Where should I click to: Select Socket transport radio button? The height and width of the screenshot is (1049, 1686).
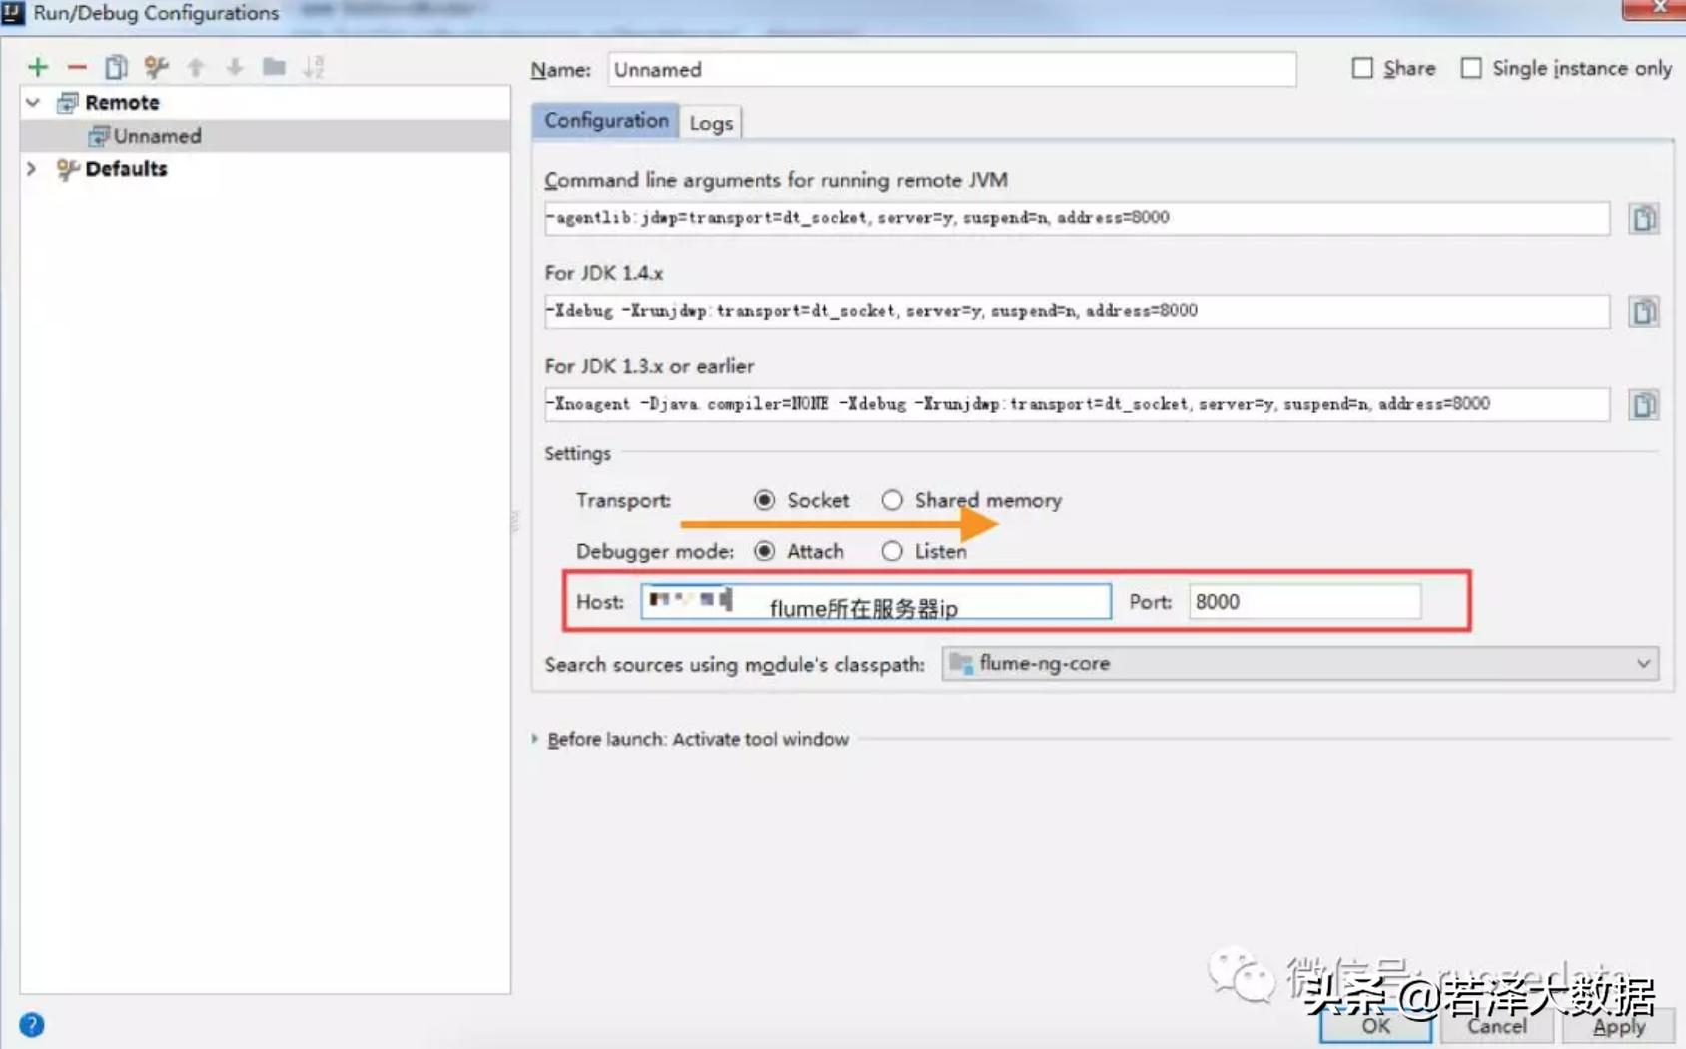click(x=765, y=500)
